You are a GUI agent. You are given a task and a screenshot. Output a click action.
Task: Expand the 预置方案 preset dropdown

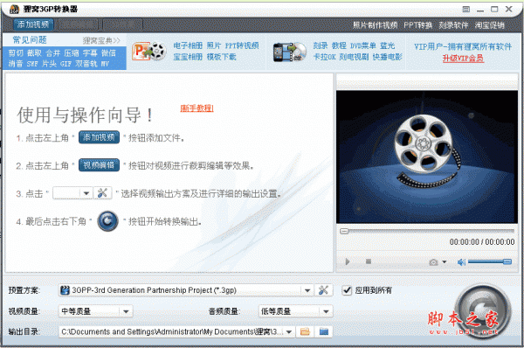point(307,290)
